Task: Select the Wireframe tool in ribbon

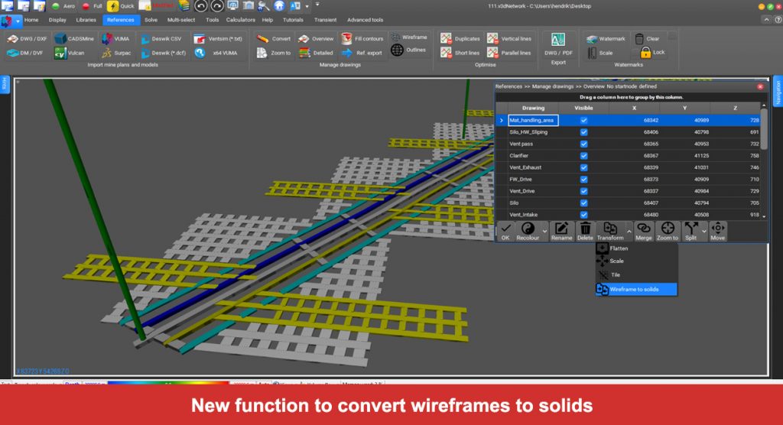Action: click(398, 37)
